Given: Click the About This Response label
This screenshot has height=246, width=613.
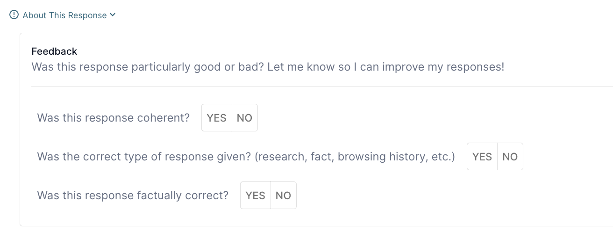Looking at the screenshot, I should [x=64, y=15].
